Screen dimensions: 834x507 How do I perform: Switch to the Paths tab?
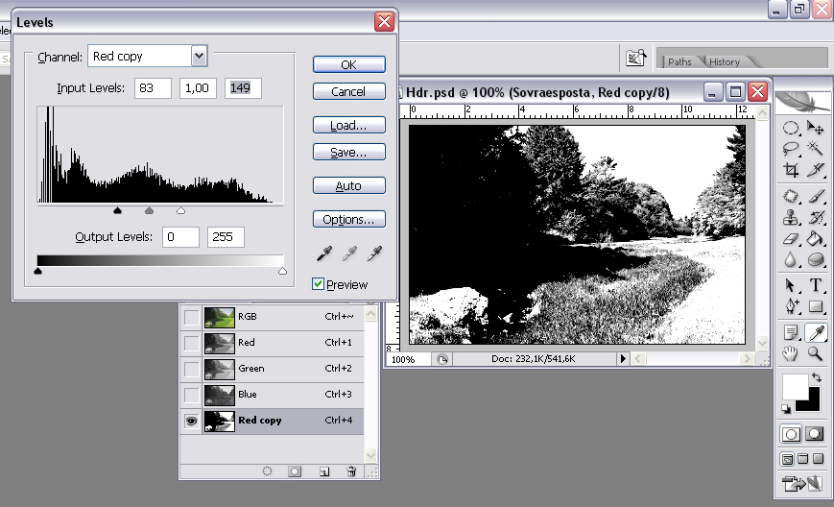click(x=679, y=61)
